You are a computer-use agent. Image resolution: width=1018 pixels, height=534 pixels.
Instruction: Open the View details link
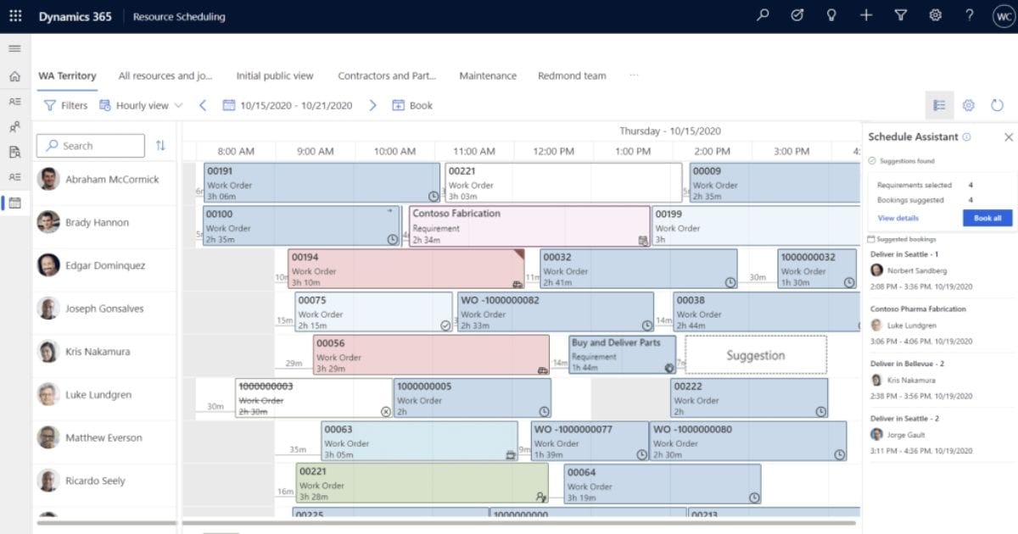[898, 218]
